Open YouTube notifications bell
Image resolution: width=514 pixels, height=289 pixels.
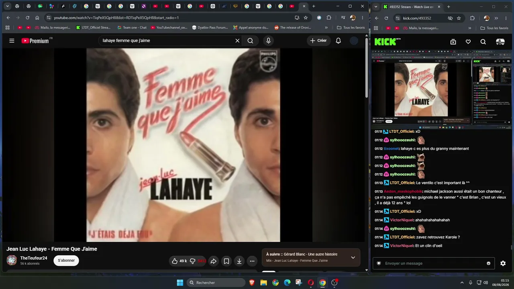pyautogui.click(x=338, y=41)
